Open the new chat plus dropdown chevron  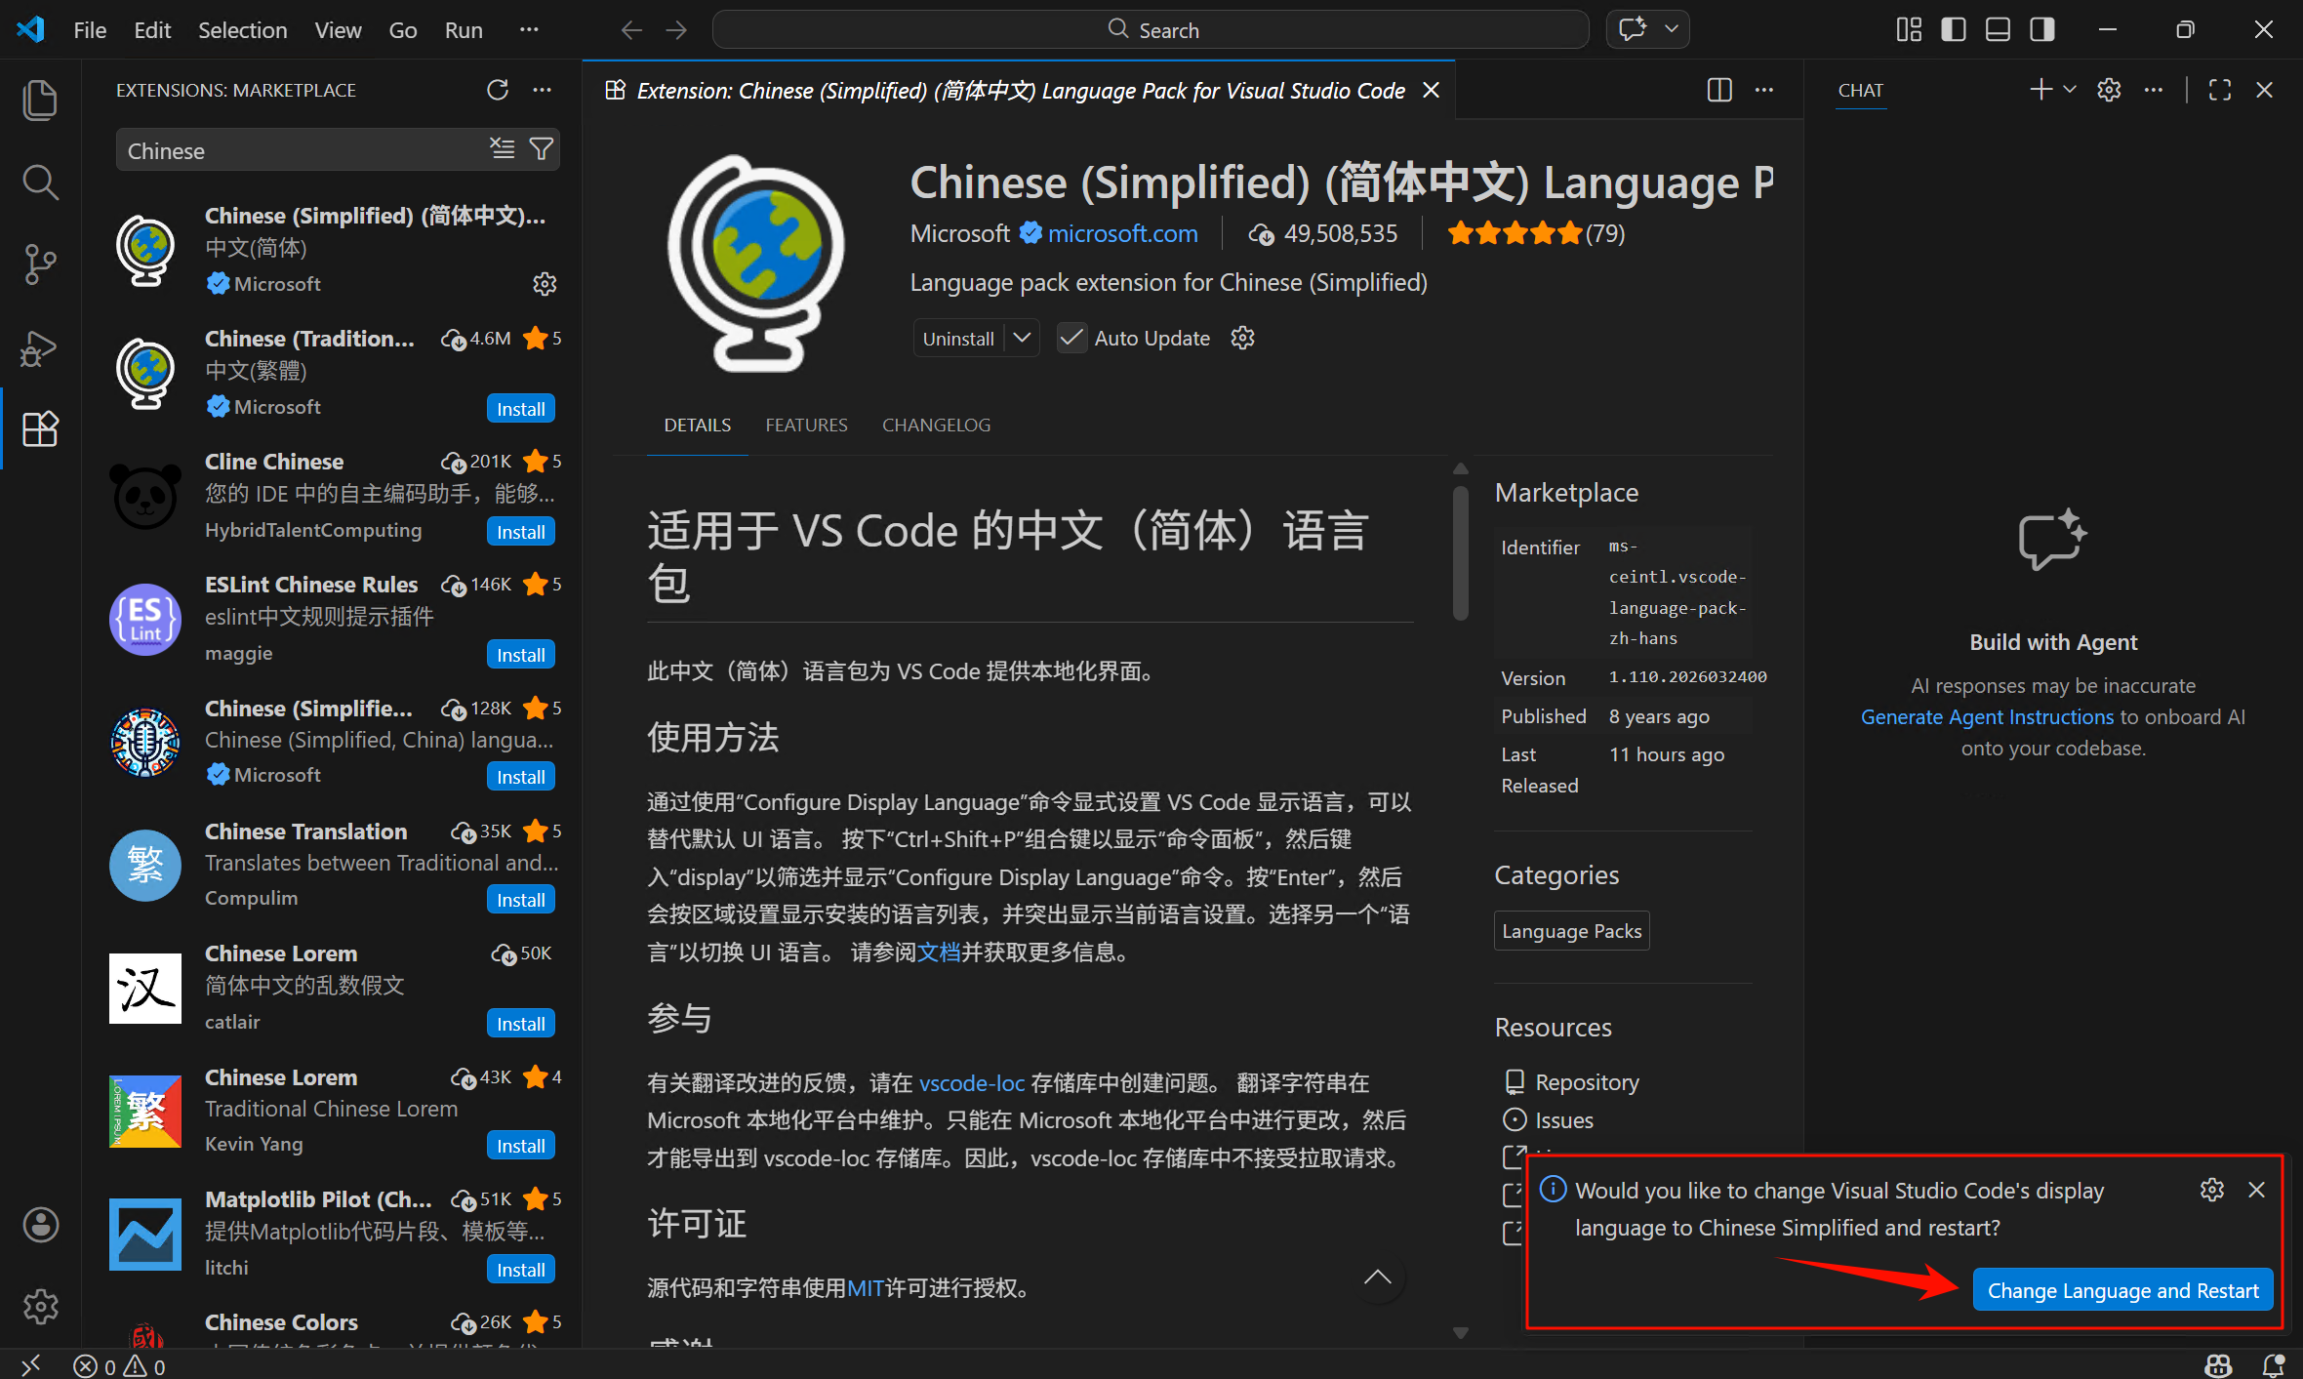coord(2070,90)
